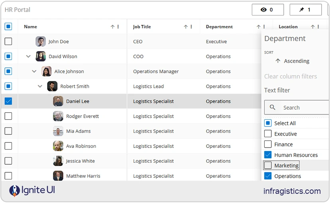Click the Location column sort arrow

point(313,27)
